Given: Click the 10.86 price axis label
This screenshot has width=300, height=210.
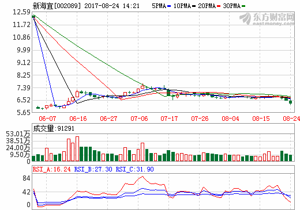Looking at the screenshot, I should tap(21, 37).
